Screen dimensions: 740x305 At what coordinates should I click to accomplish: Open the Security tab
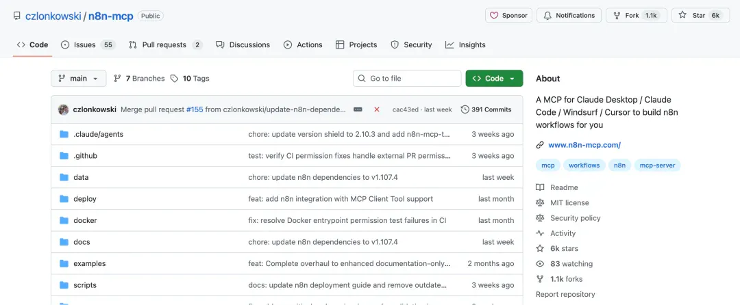pos(411,44)
